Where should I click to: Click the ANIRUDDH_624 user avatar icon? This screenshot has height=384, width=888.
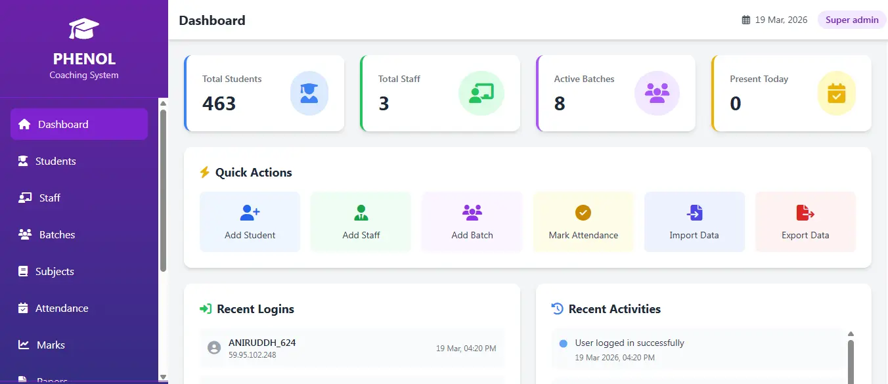[x=214, y=348]
